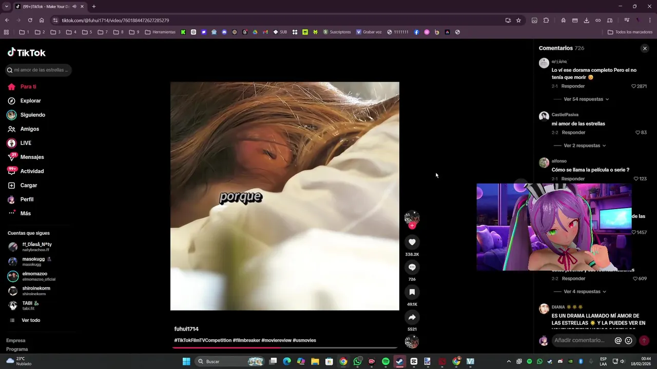This screenshot has height=369, width=657.
Task: Reply to CastielPasiva's comment
Action: 573,133
